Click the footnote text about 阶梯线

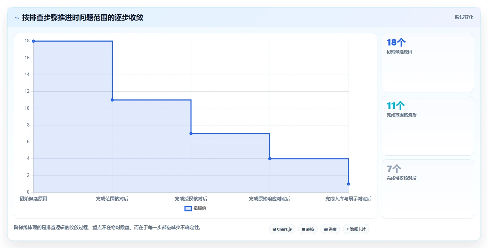click(x=107, y=227)
